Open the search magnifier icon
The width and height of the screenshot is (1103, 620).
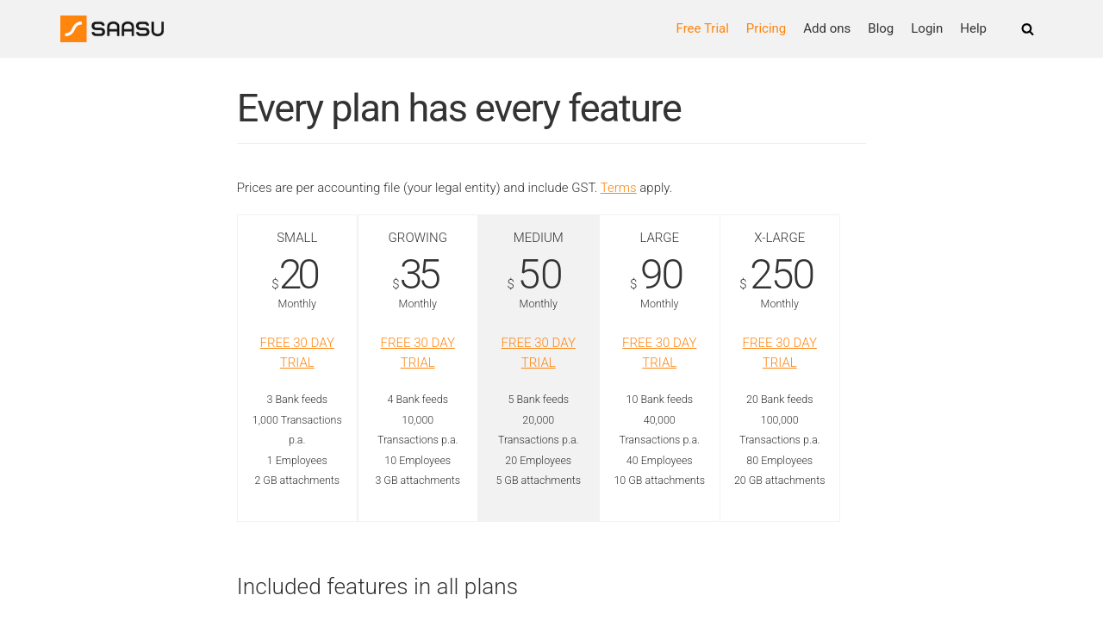click(x=1027, y=29)
